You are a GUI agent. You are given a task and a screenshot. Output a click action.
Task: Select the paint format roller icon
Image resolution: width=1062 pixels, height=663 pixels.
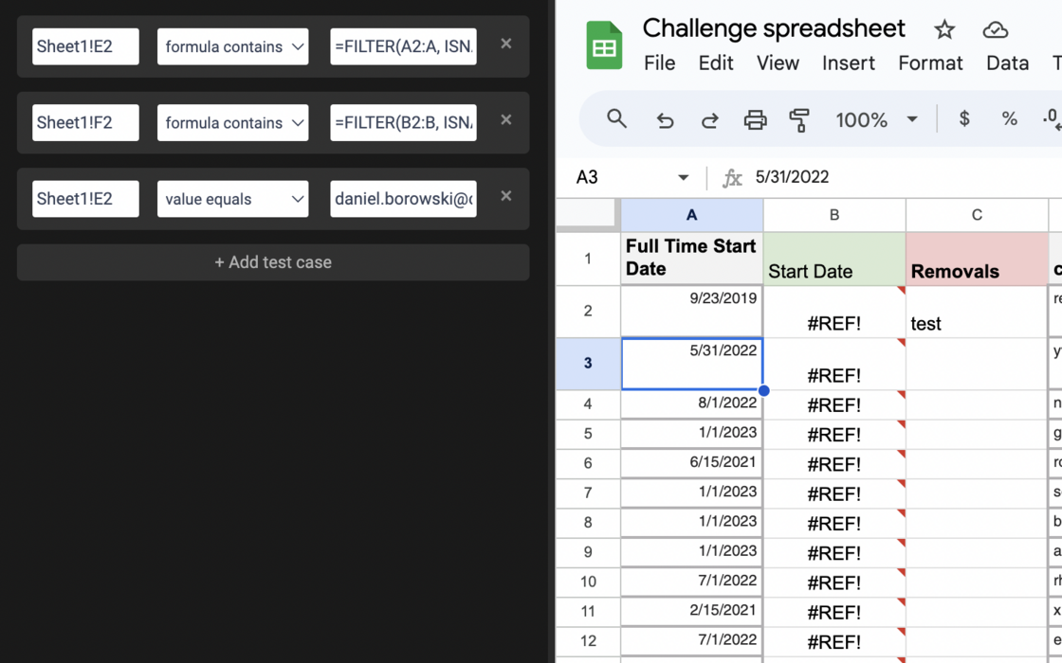[x=799, y=120]
